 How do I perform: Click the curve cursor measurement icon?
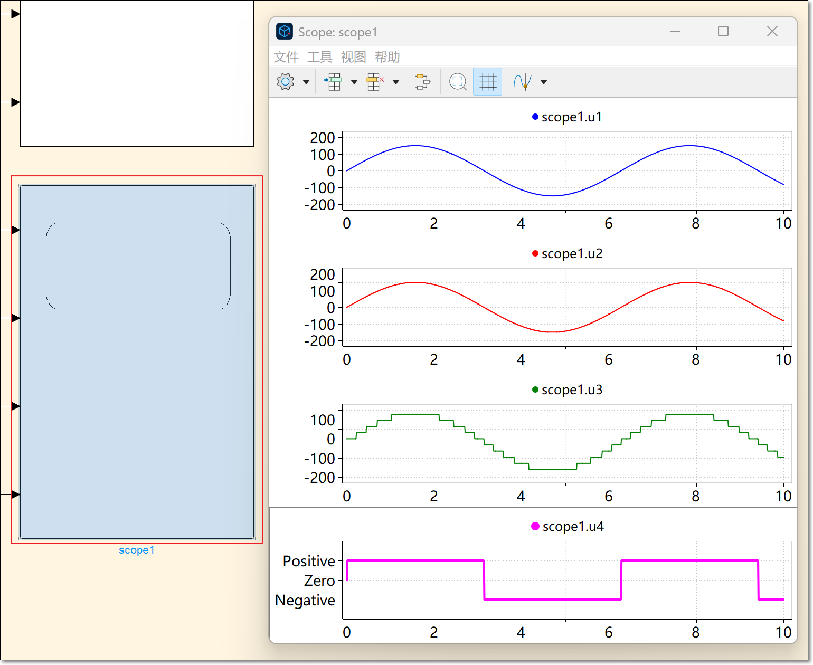(x=523, y=82)
